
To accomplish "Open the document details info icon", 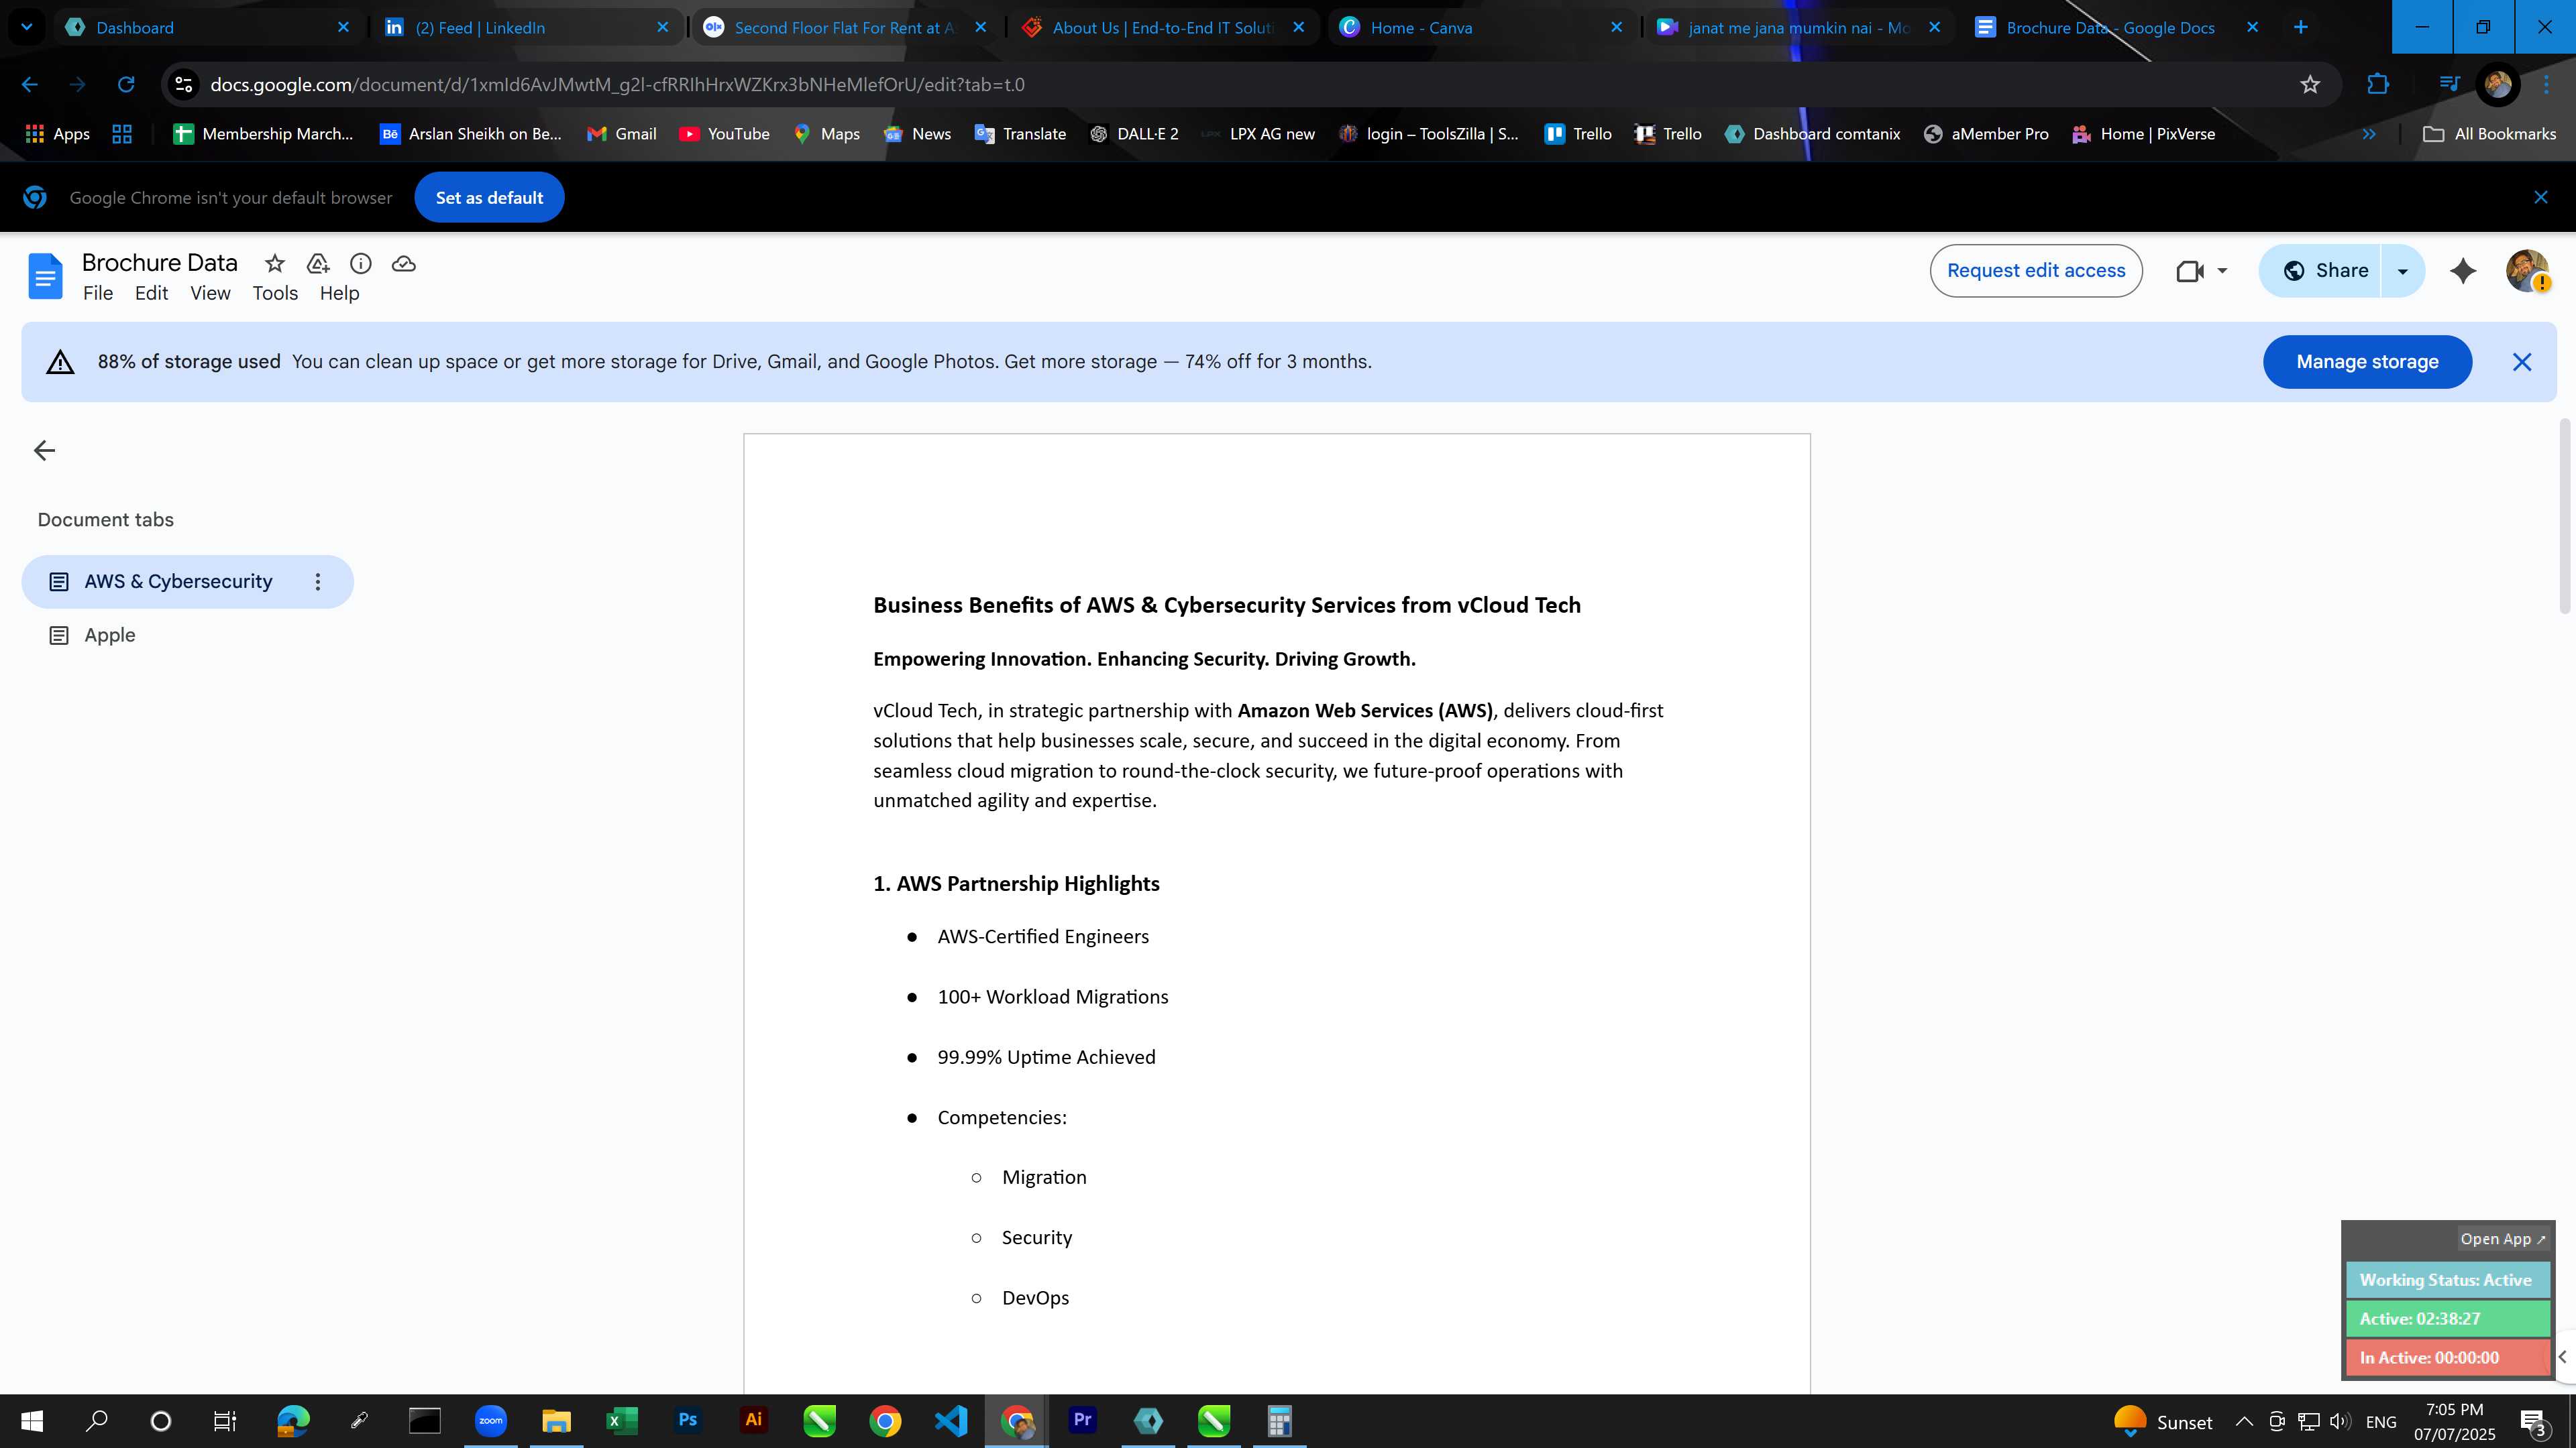I will (x=361, y=264).
